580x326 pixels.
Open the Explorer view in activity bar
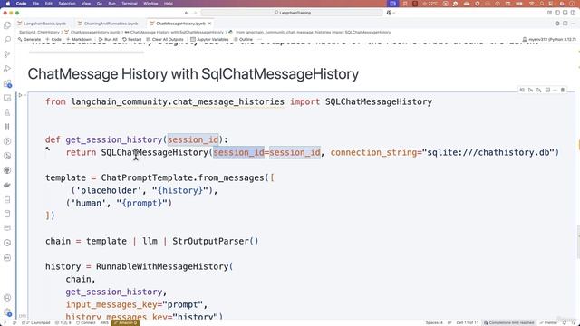pos(7,25)
